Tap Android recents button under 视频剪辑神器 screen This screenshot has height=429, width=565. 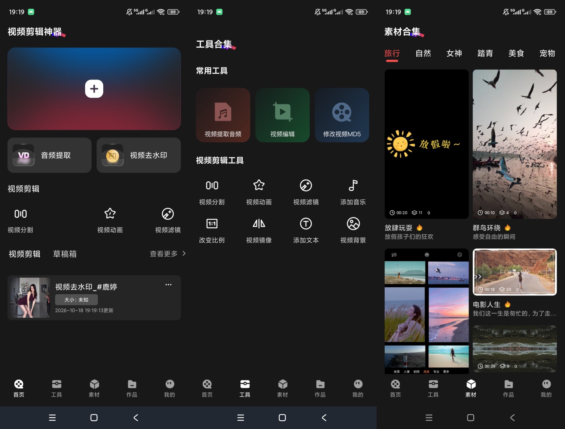pyautogui.click(x=52, y=417)
